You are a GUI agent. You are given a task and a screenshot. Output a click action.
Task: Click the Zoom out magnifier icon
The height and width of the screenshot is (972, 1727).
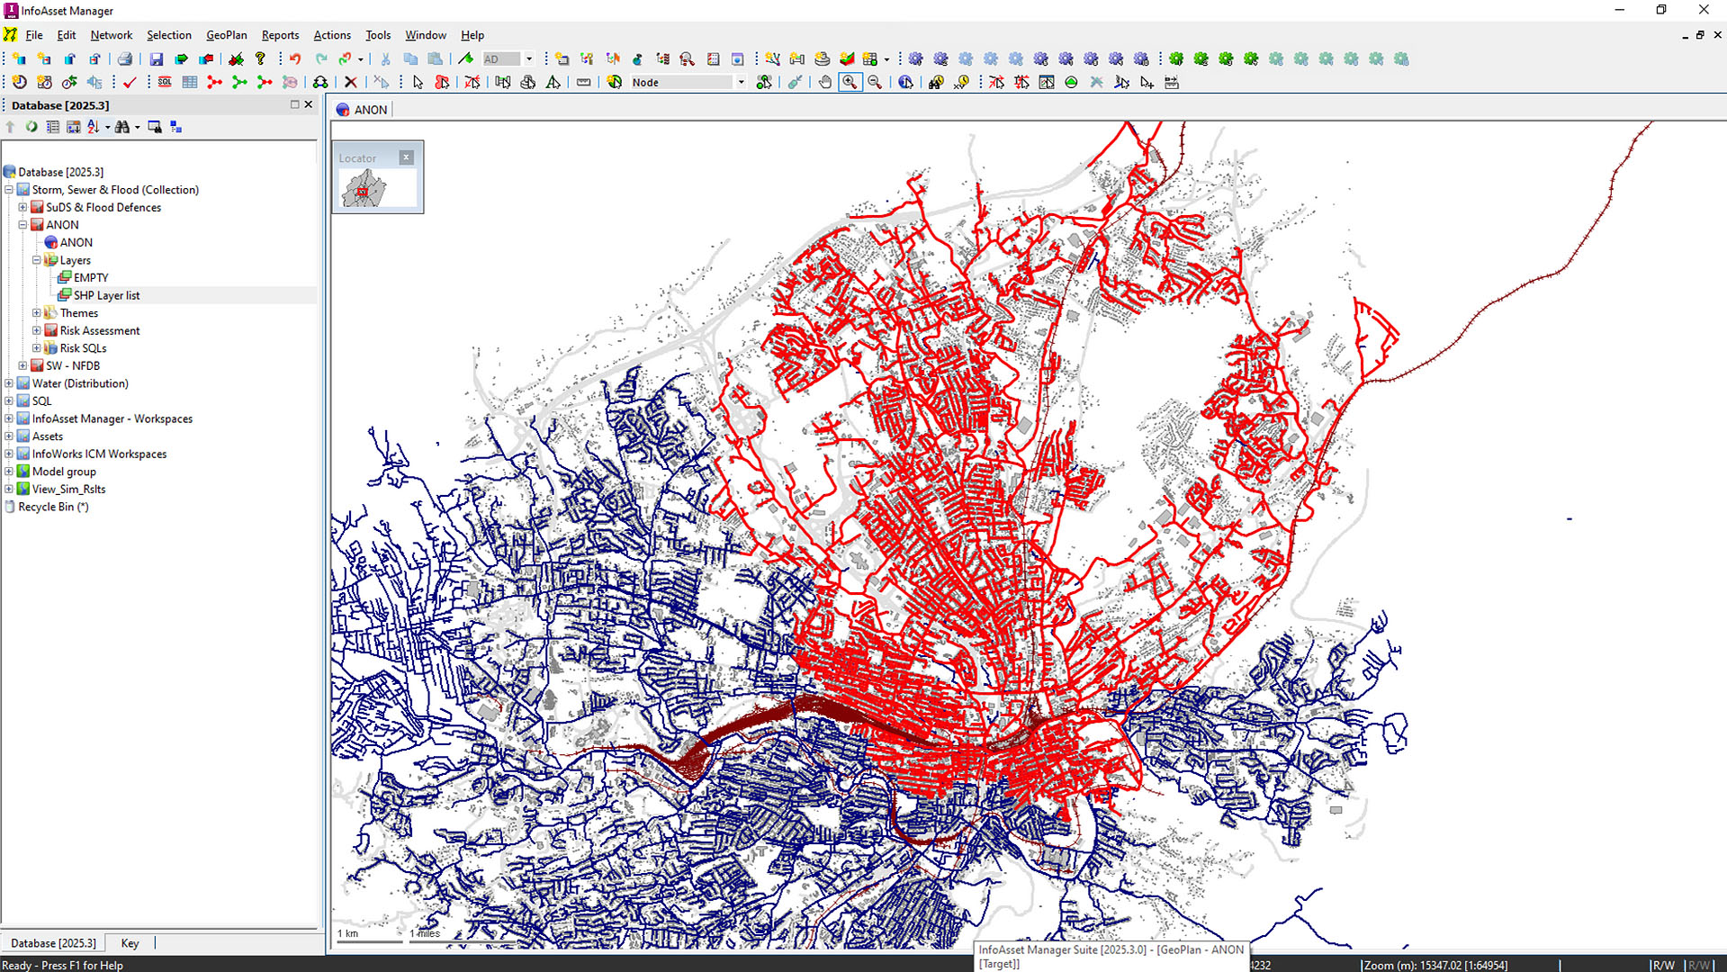(x=875, y=83)
